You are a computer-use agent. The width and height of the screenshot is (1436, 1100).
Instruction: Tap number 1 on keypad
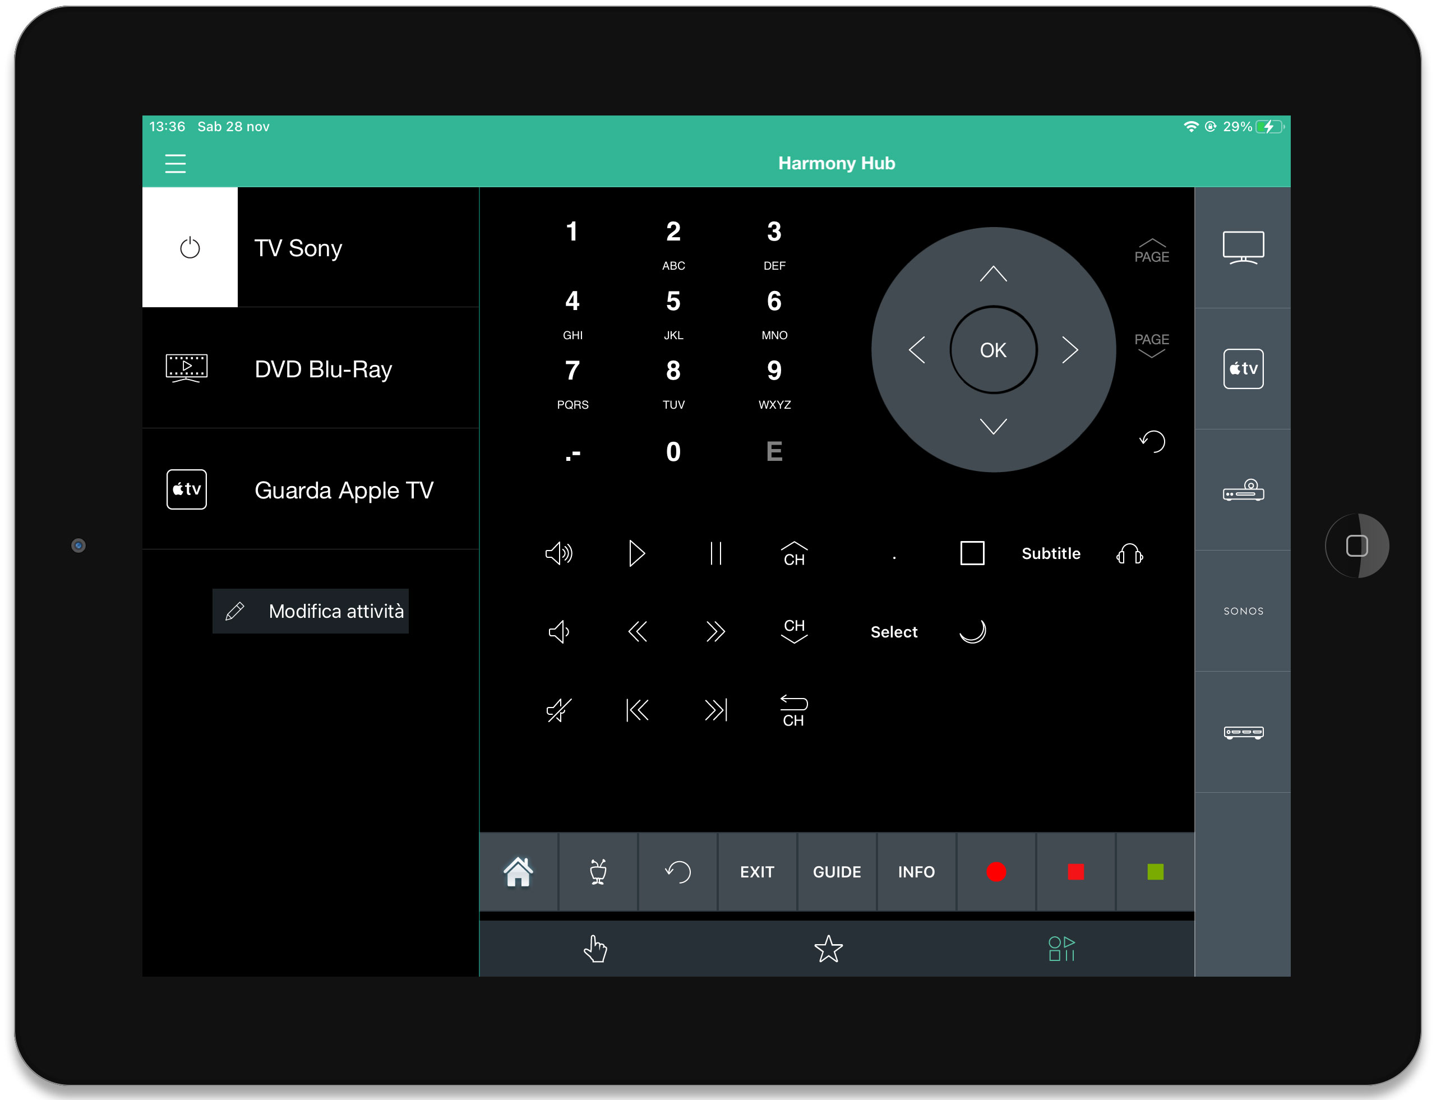(572, 232)
